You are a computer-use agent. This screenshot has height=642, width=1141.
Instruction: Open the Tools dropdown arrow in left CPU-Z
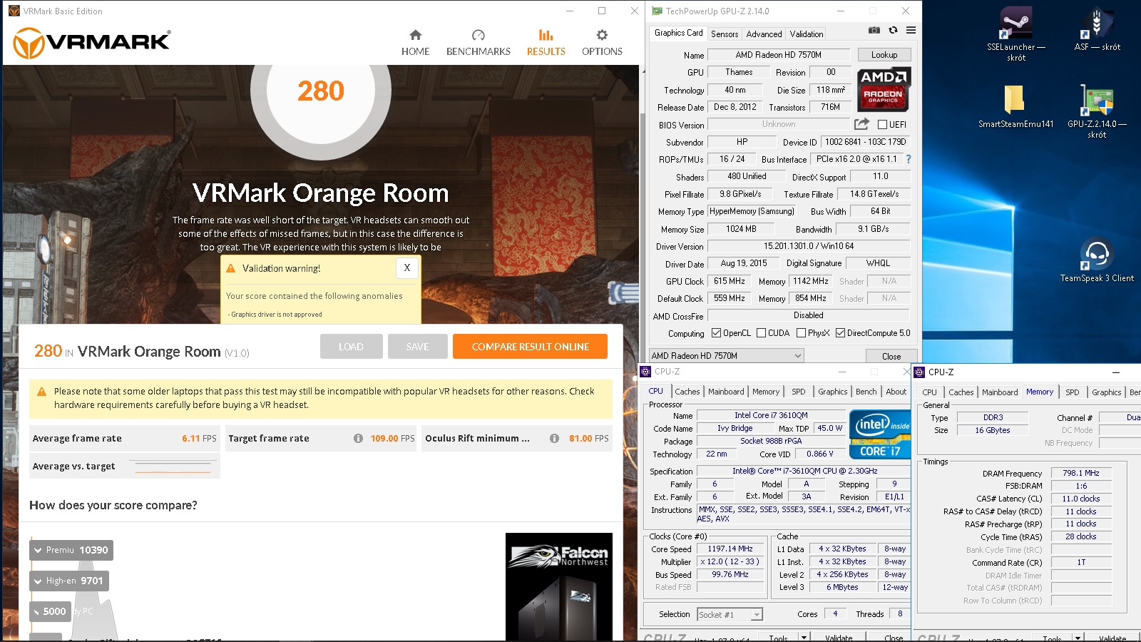coord(804,636)
